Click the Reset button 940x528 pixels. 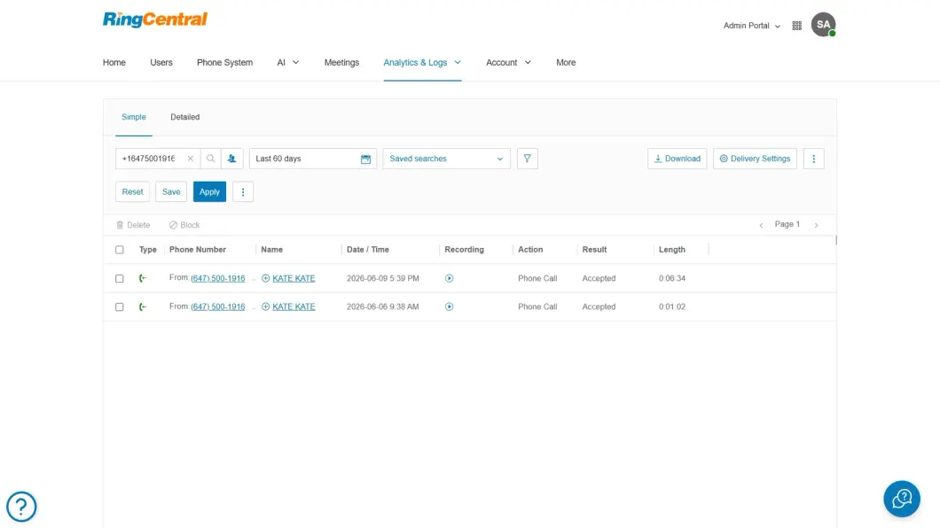(132, 191)
